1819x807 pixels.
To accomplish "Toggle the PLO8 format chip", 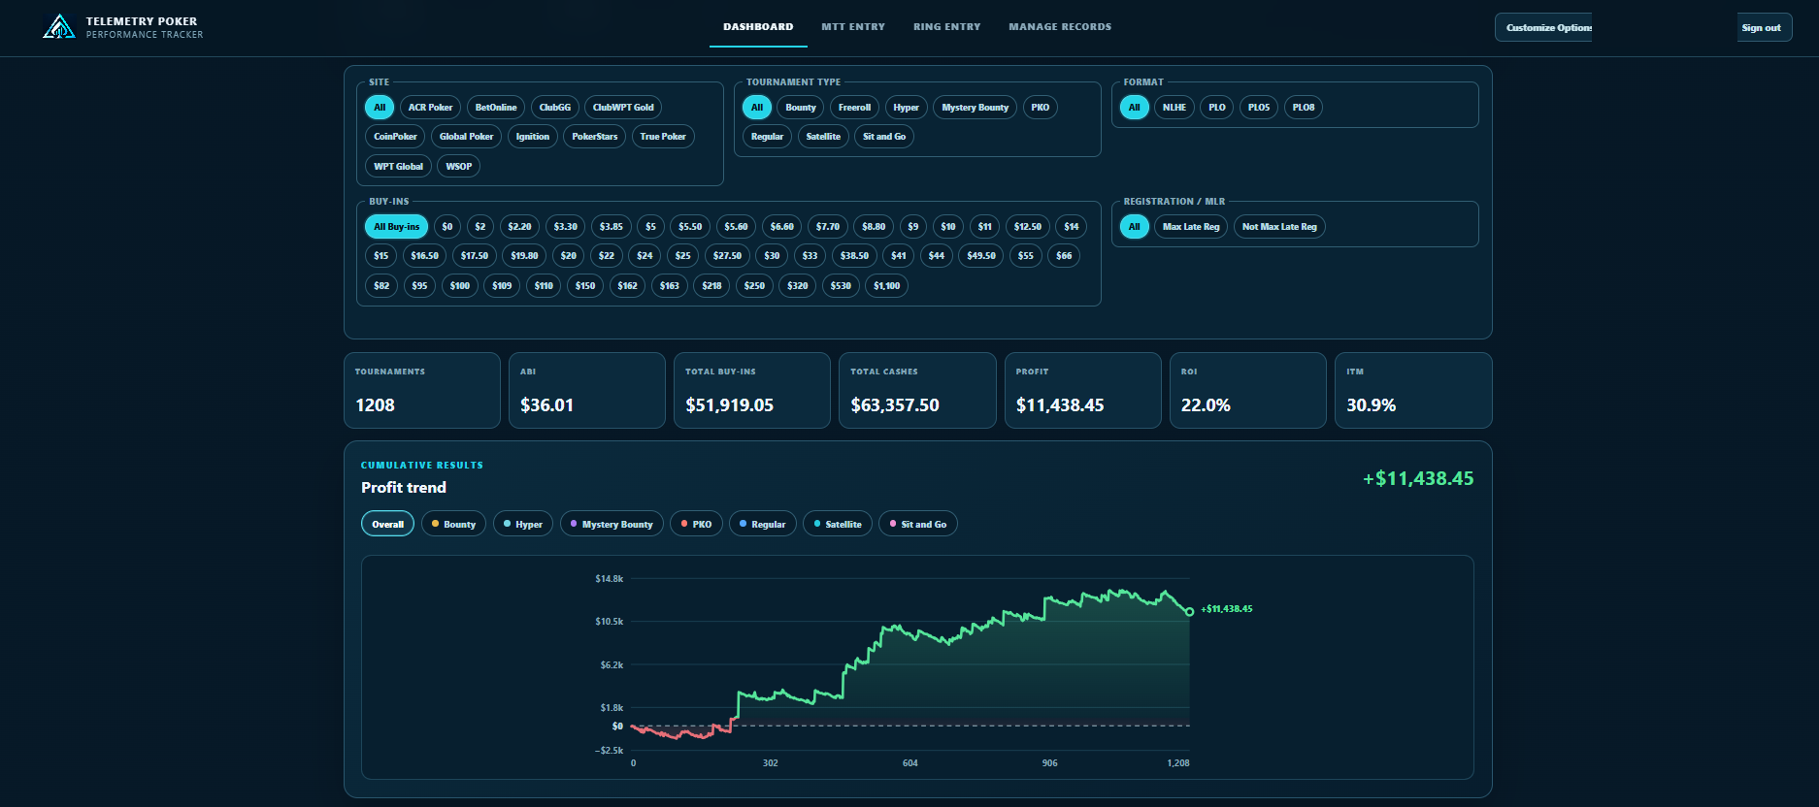I will (x=1304, y=108).
